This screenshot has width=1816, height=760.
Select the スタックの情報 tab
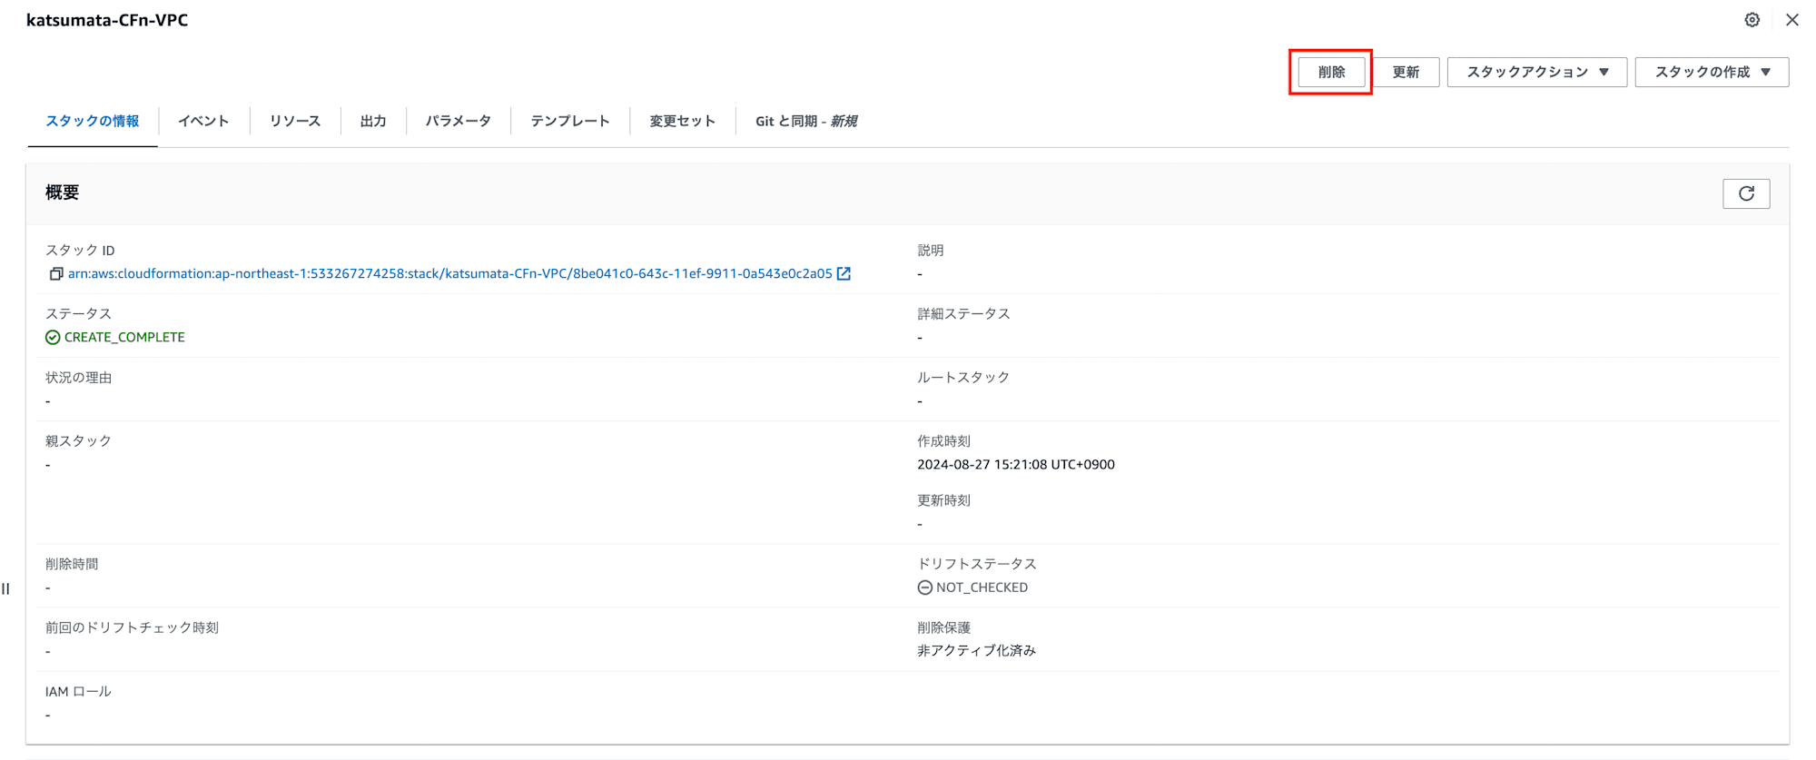[x=93, y=121]
